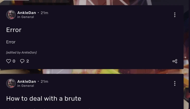The image size is (190, 109).
Task: Click the like count showing 0
Action: pyautogui.click(x=14, y=61)
